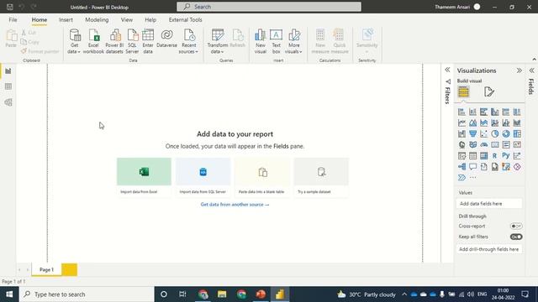Select the Donut chart visual

[506, 134]
